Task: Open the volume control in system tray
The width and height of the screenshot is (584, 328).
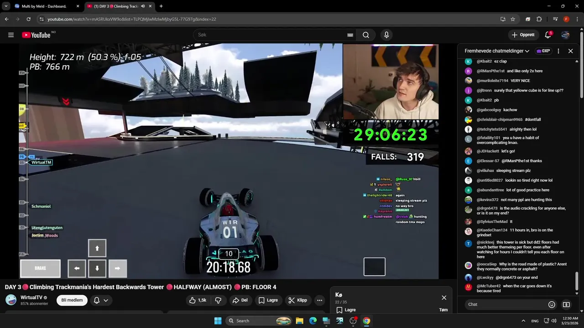Action: click(x=554, y=321)
